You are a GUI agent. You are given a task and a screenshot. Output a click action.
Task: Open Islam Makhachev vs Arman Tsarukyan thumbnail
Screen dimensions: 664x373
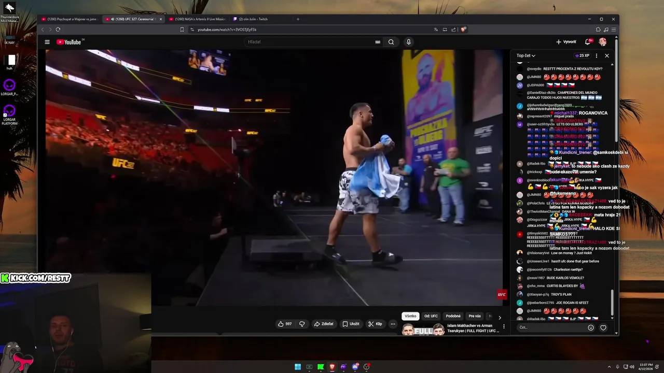tap(423, 330)
